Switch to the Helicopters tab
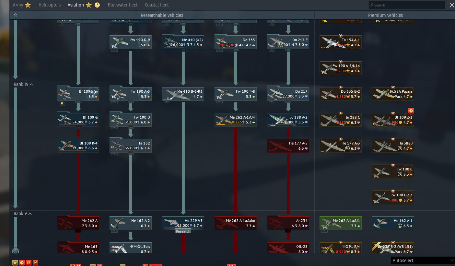 (50, 5)
